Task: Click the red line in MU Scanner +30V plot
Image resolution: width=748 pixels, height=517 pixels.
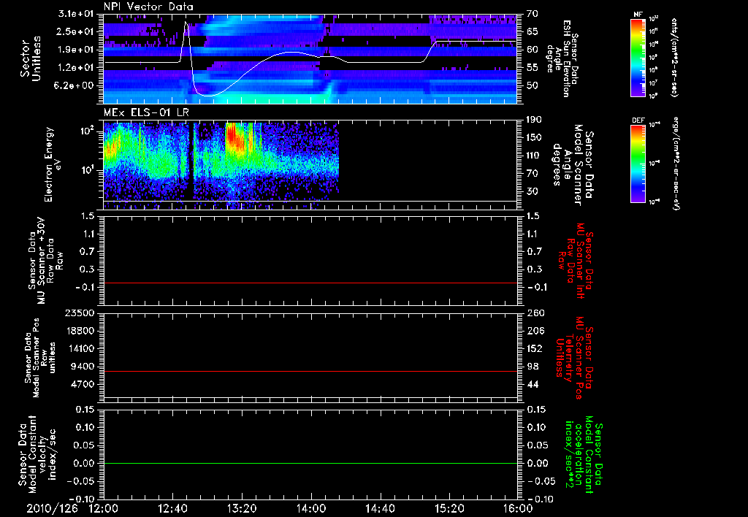Action: click(x=310, y=283)
